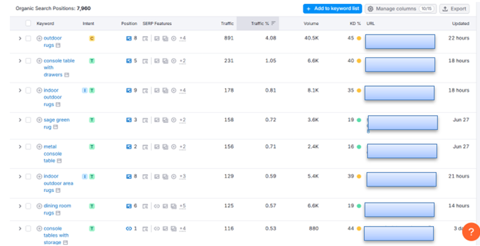This screenshot has width=480, height=246.
Task: Expand the console table with drawers row
Action: (20, 61)
